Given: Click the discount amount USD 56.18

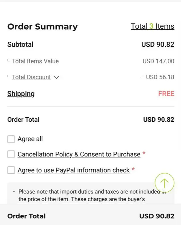Looking at the screenshot, I should coord(158,77).
